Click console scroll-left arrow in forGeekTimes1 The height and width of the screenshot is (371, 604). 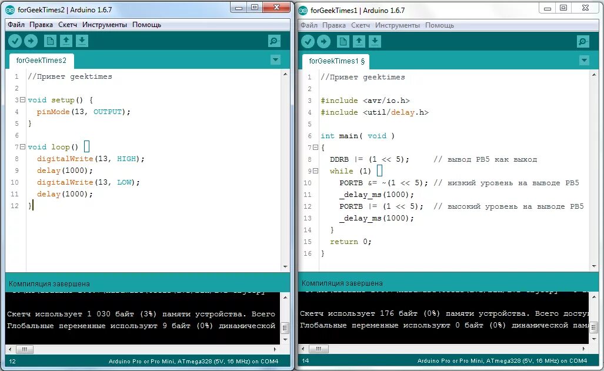[x=303, y=349]
